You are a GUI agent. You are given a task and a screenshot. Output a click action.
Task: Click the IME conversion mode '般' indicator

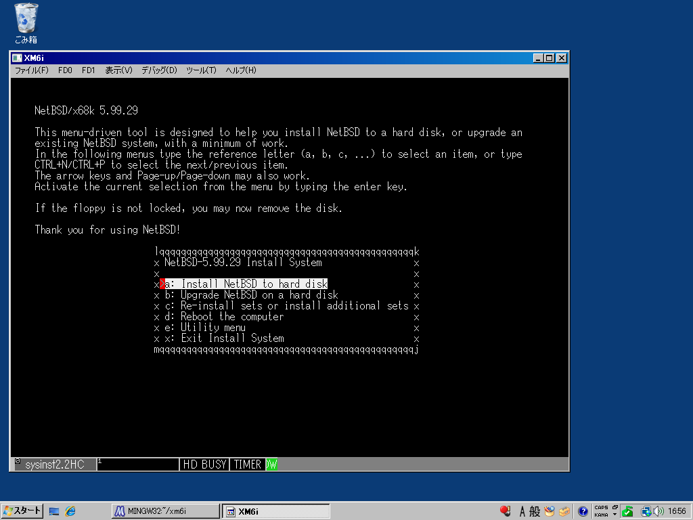point(535,512)
